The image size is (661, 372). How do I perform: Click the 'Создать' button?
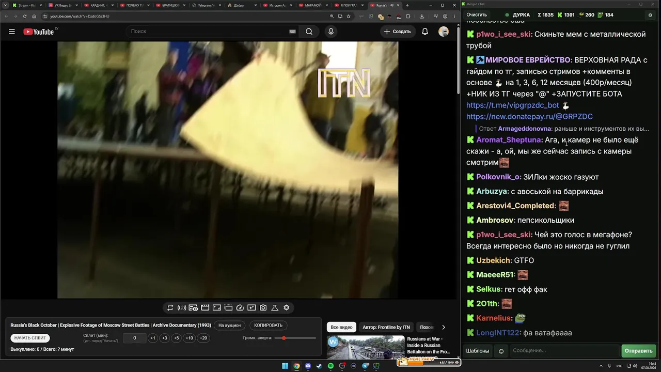click(x=397, y=32)
